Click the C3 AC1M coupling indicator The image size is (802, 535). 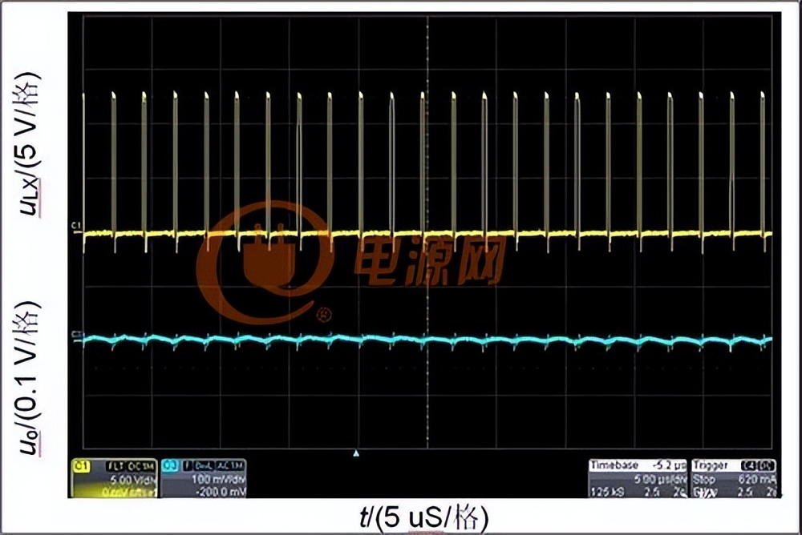(229, 465)
